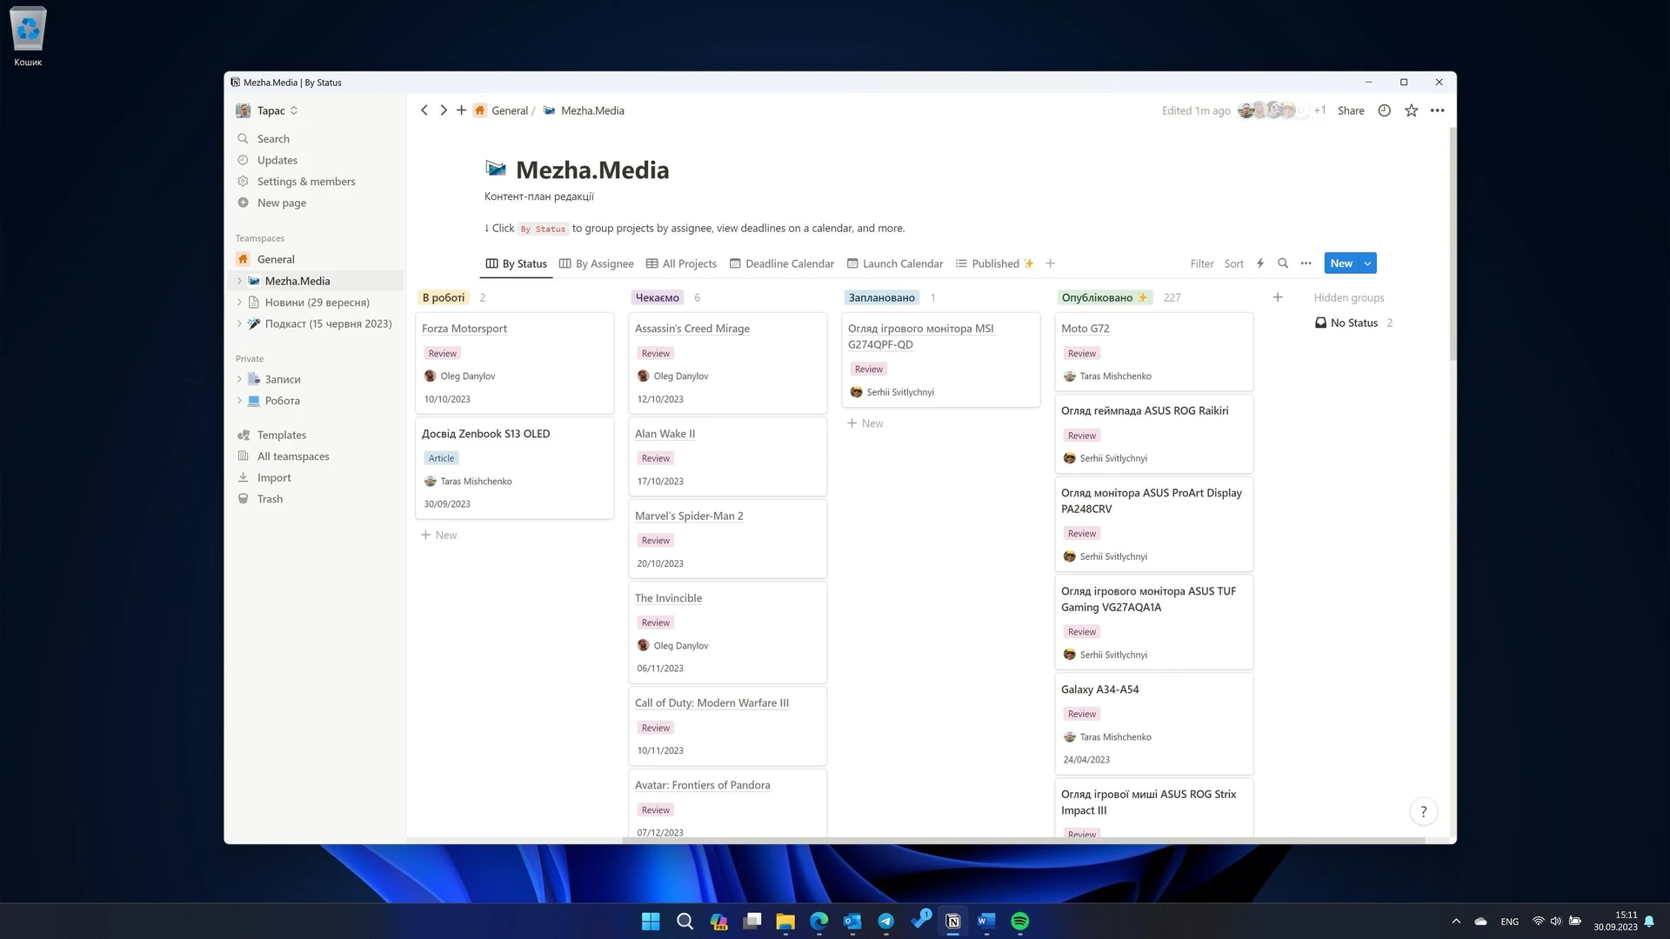1670x939 pixels.
Task: Expand the Робота private page
Action: pyautogui.click(x=239, y=401)
